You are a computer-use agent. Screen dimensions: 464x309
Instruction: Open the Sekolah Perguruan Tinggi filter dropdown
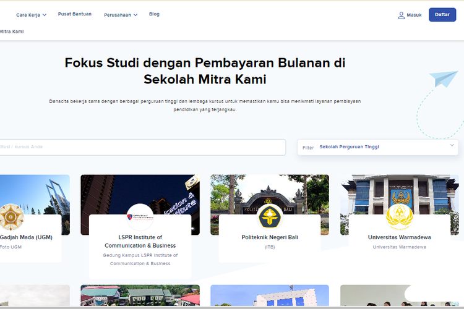pos(377,147)
